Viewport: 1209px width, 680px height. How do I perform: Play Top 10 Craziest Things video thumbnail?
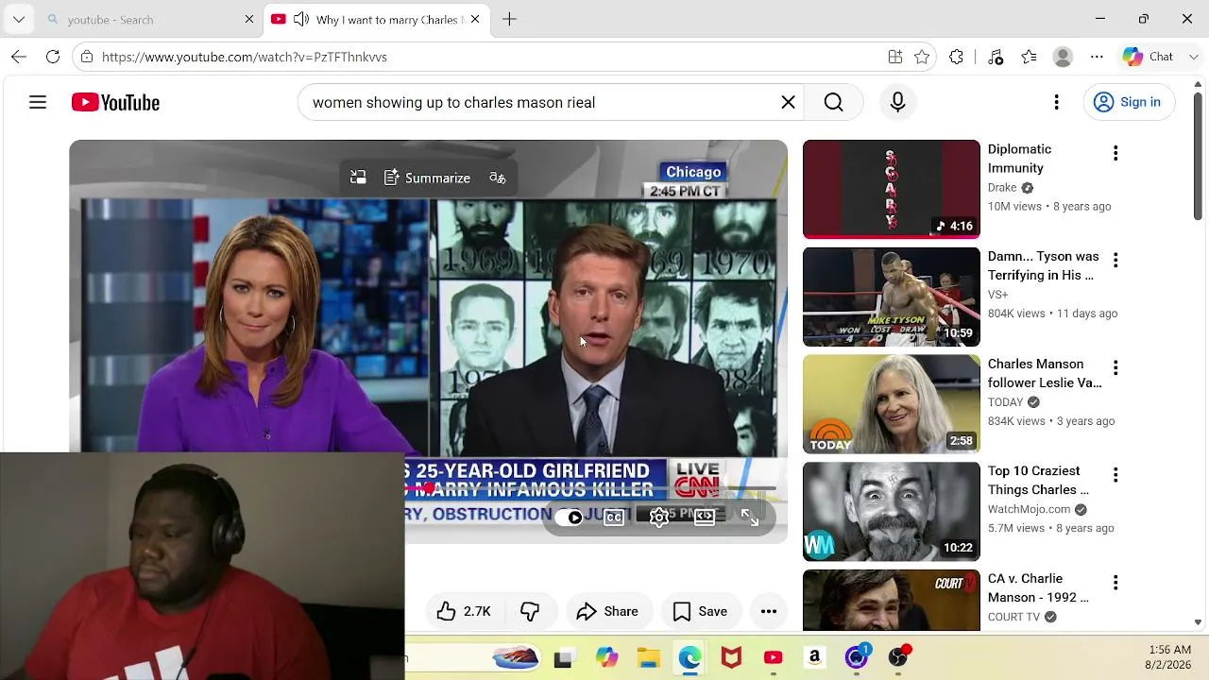click(892, 511)
